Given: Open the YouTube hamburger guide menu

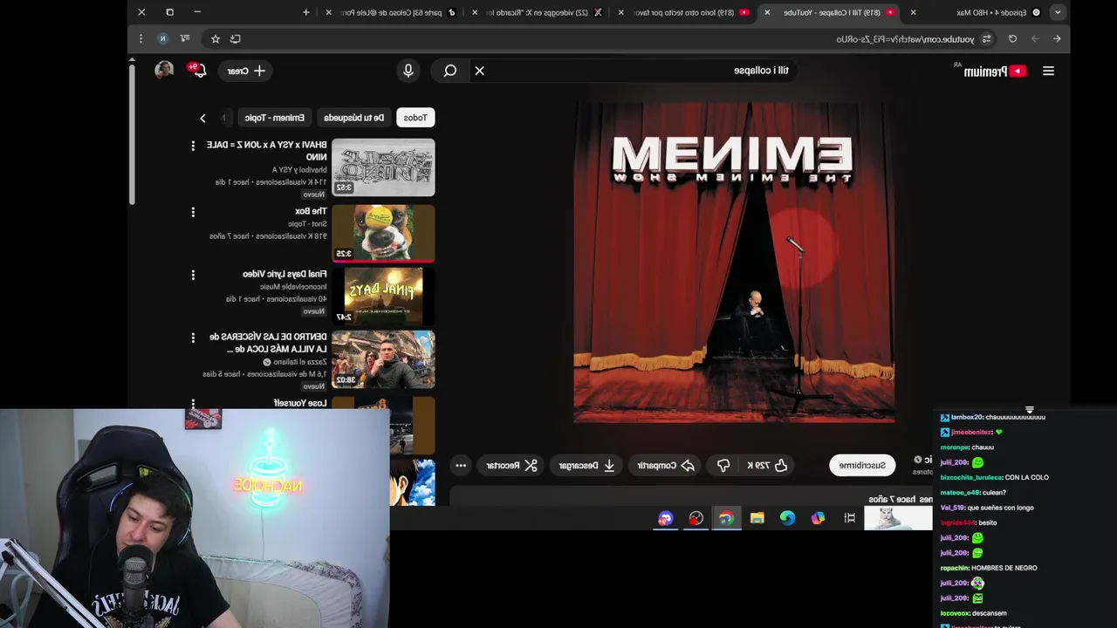Looking at the screenshot, I should point(1048,71).
